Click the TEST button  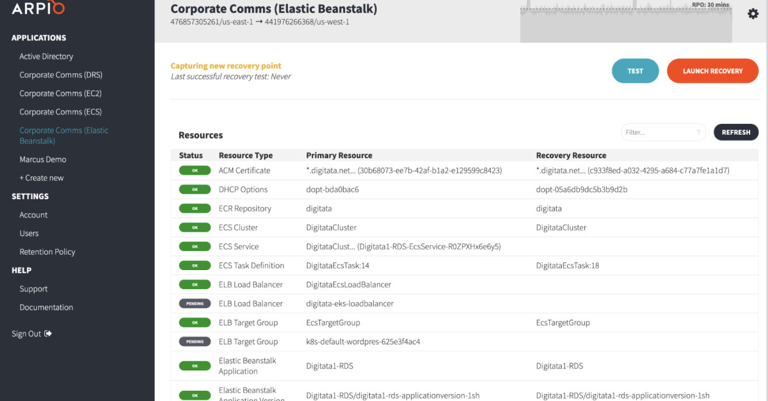point(635,71)
